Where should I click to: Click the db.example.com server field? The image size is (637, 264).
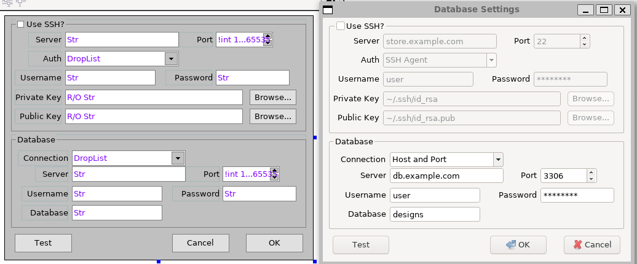click(446, 176)
